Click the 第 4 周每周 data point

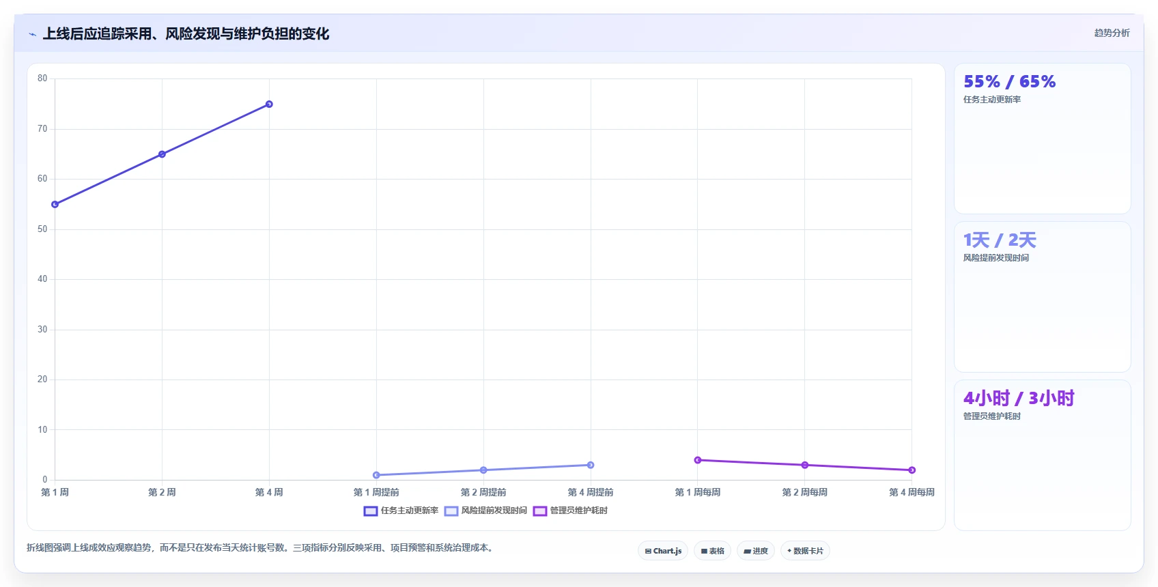tap(912, 470)
